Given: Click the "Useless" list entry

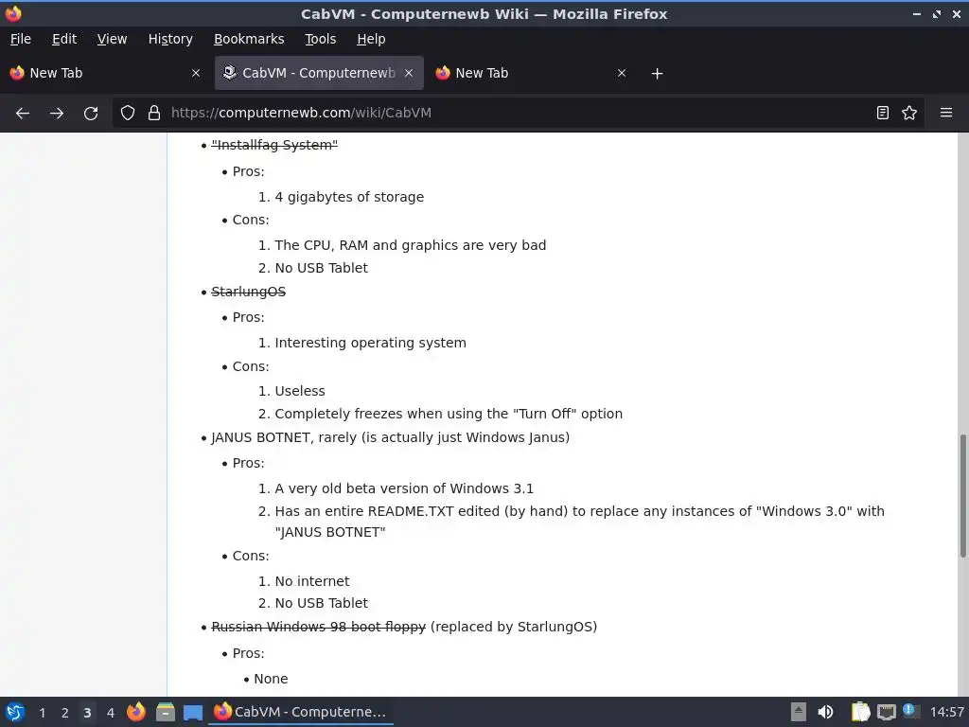Looking at the screenshot, I should 300,391.
